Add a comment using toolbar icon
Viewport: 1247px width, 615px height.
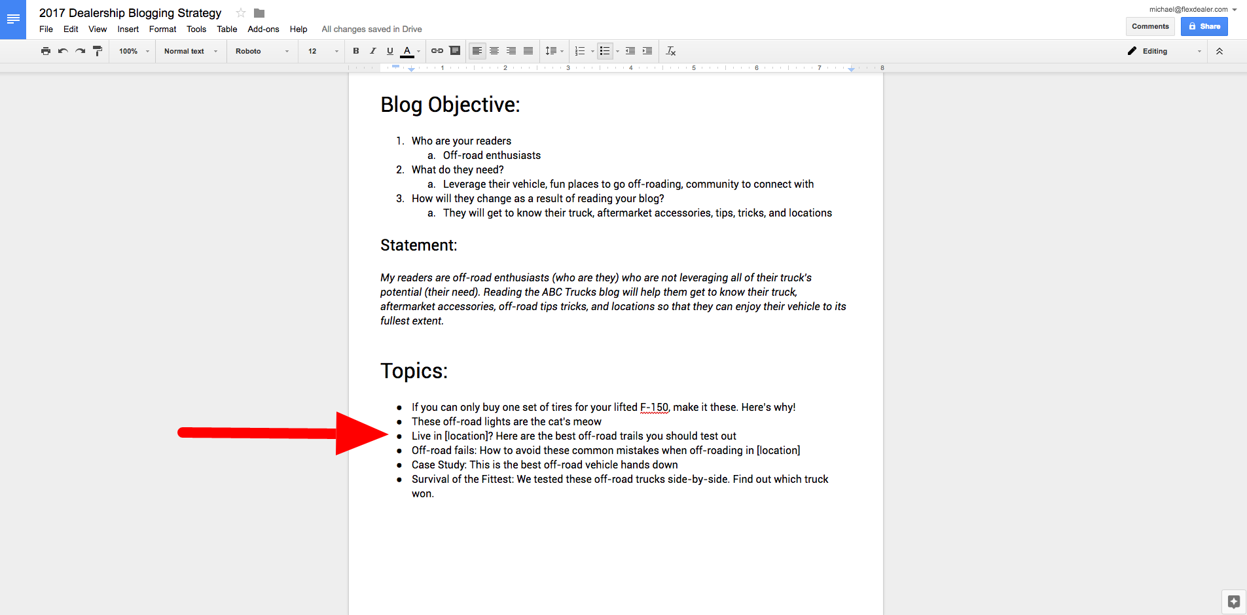point(455,51)
